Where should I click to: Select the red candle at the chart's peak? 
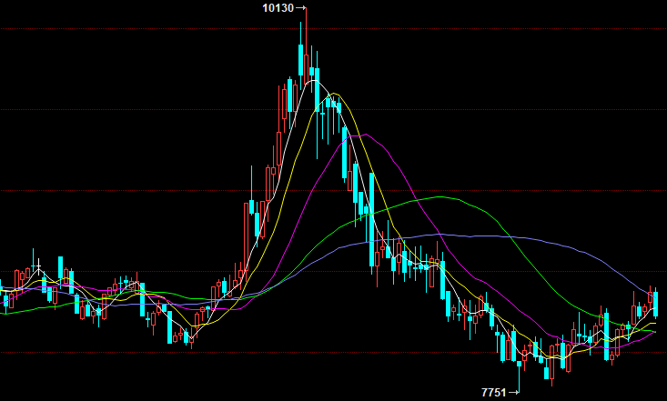[306, 45]
